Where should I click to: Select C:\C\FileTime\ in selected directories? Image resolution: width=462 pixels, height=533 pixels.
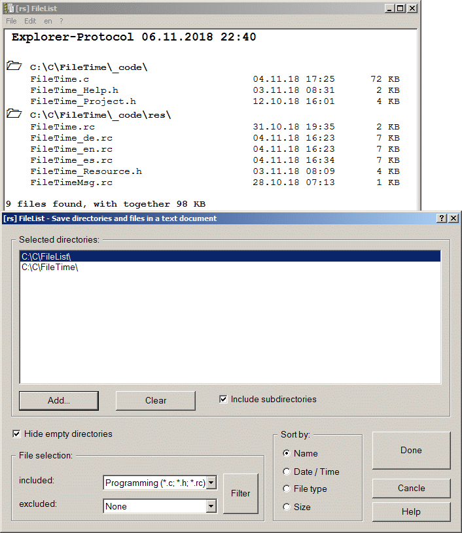pos(230,267)
